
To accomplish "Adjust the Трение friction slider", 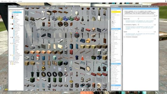I will (138, 32).
